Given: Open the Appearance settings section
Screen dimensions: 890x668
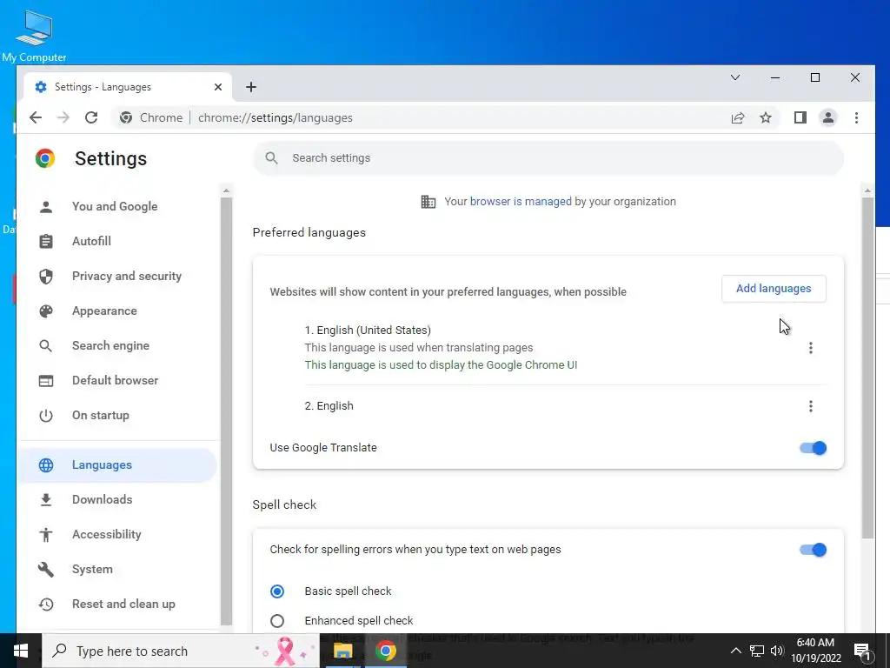Looking at the screenshot, I should pyautogui.click(x=118, y=311).
